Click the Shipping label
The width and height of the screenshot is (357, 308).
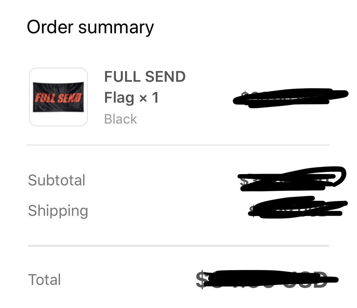click(57, 210)
